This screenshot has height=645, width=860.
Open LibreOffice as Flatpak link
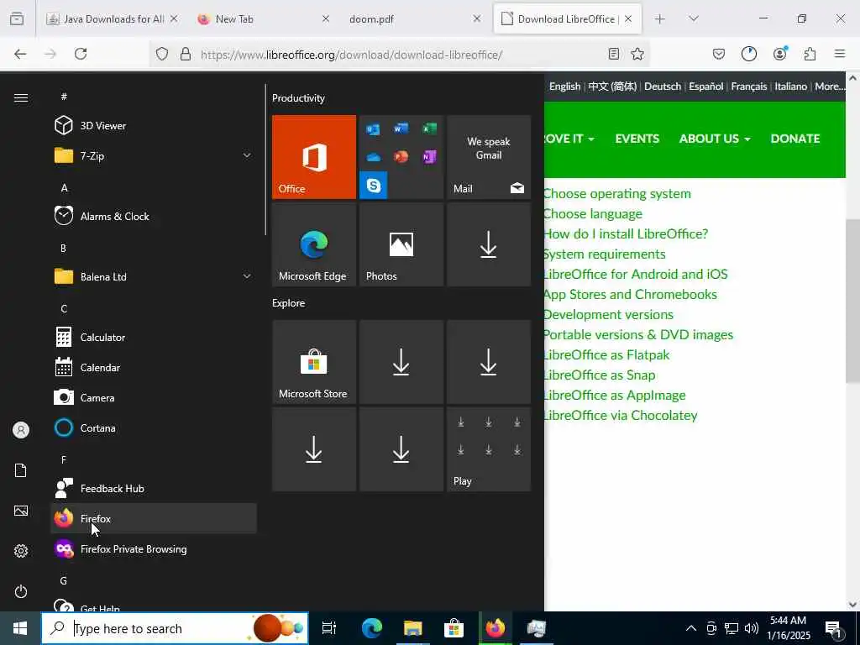[x=607, y=355]
